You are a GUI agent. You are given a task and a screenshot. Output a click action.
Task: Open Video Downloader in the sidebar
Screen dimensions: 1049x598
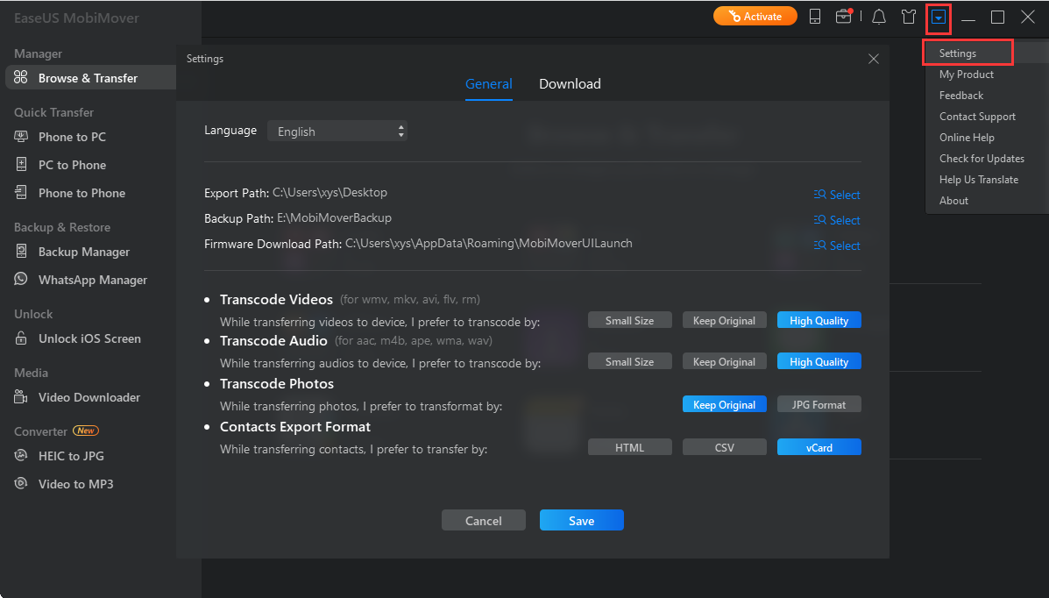click(89, 397)
